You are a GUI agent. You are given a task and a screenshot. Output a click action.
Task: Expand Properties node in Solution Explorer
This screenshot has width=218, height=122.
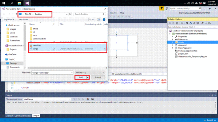tap(172, 36)
